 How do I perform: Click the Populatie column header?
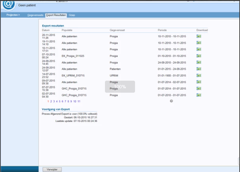67,30
